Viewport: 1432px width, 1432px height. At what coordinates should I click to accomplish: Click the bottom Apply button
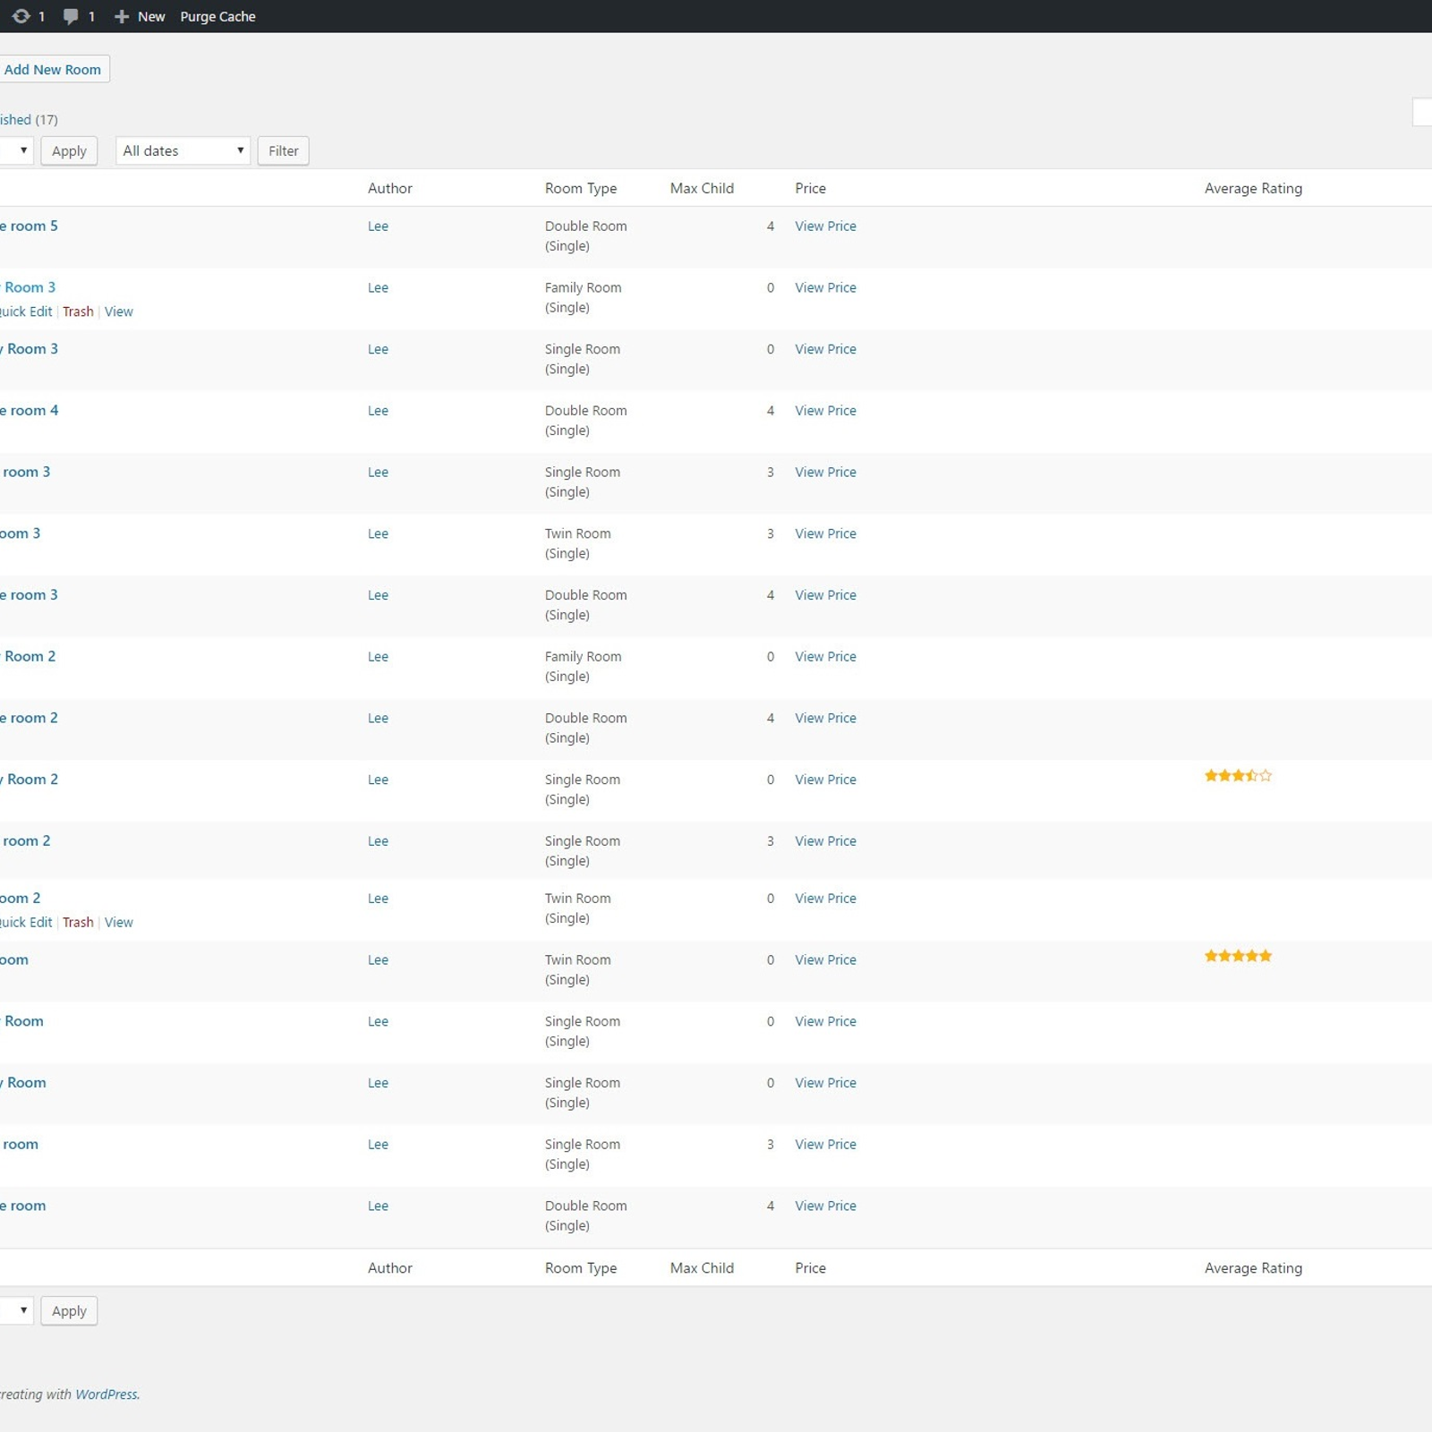click(69, 1310)
